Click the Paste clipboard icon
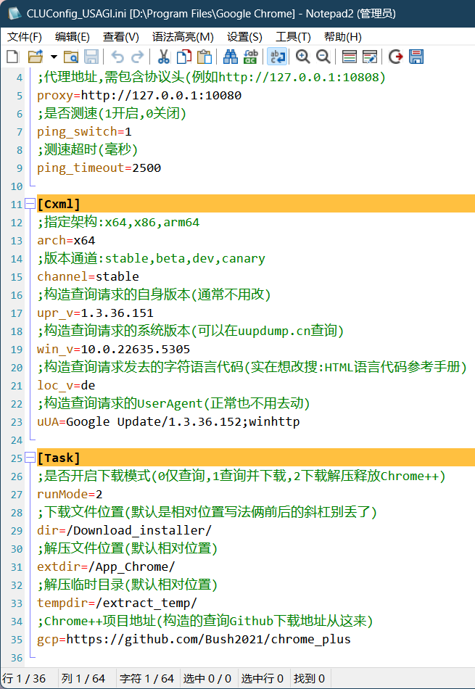Viewport: 475px width, 689px height. pos(205,57)
